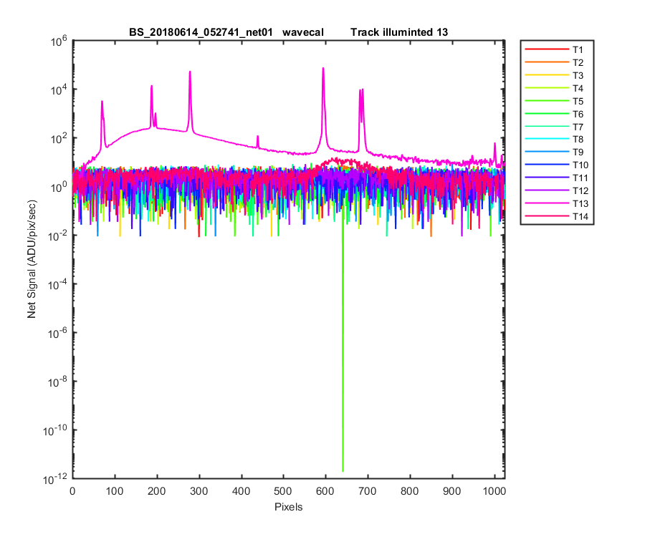Click the 'Track illuminted 13' title text
Viewport: 645px width, 537px height.
click(399, 32)
